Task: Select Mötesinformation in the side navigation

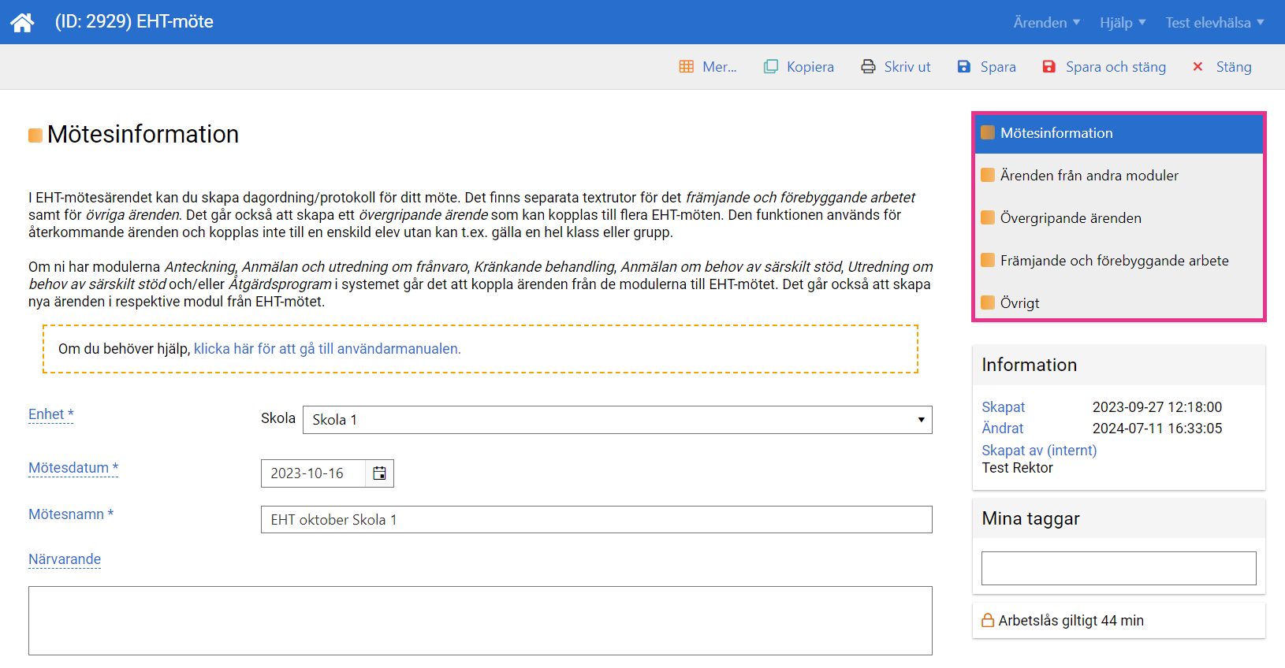Action: coord(1119,133)
